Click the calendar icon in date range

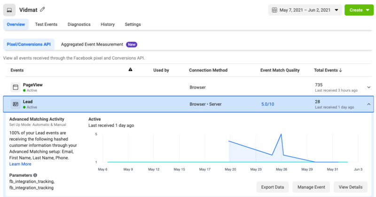tap(274, 10)
